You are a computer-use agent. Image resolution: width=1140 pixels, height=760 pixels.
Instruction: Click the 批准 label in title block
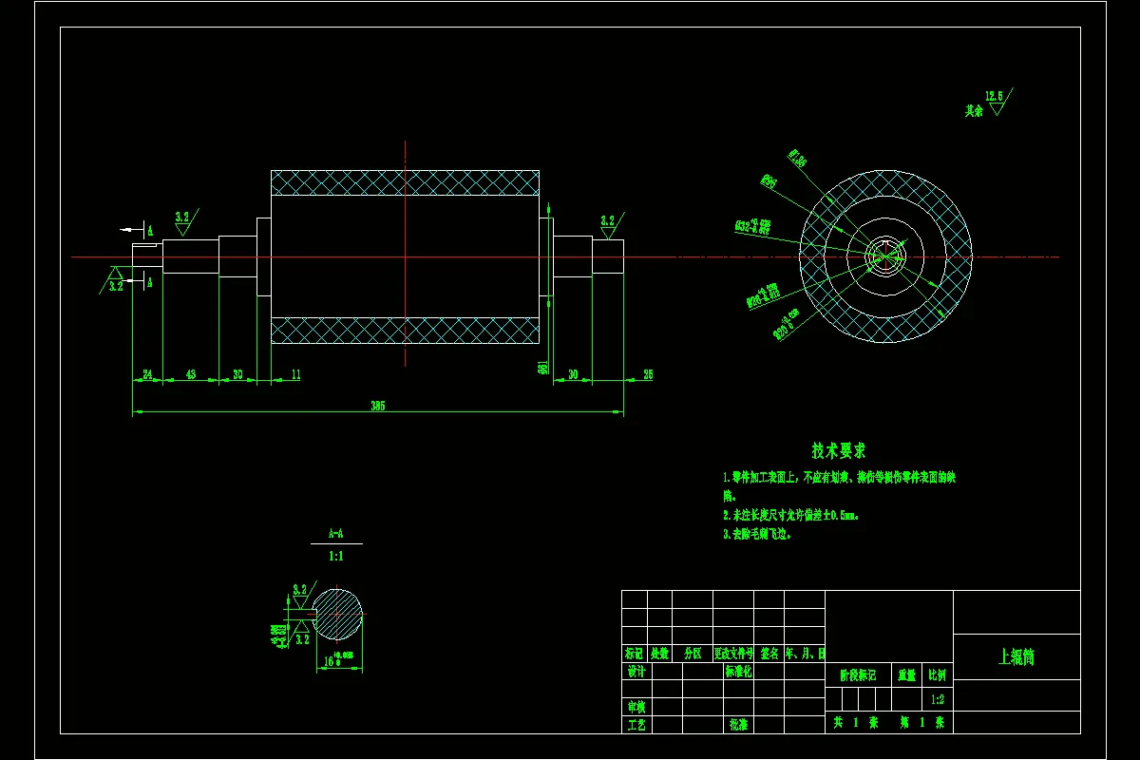[x=738, y=724]
